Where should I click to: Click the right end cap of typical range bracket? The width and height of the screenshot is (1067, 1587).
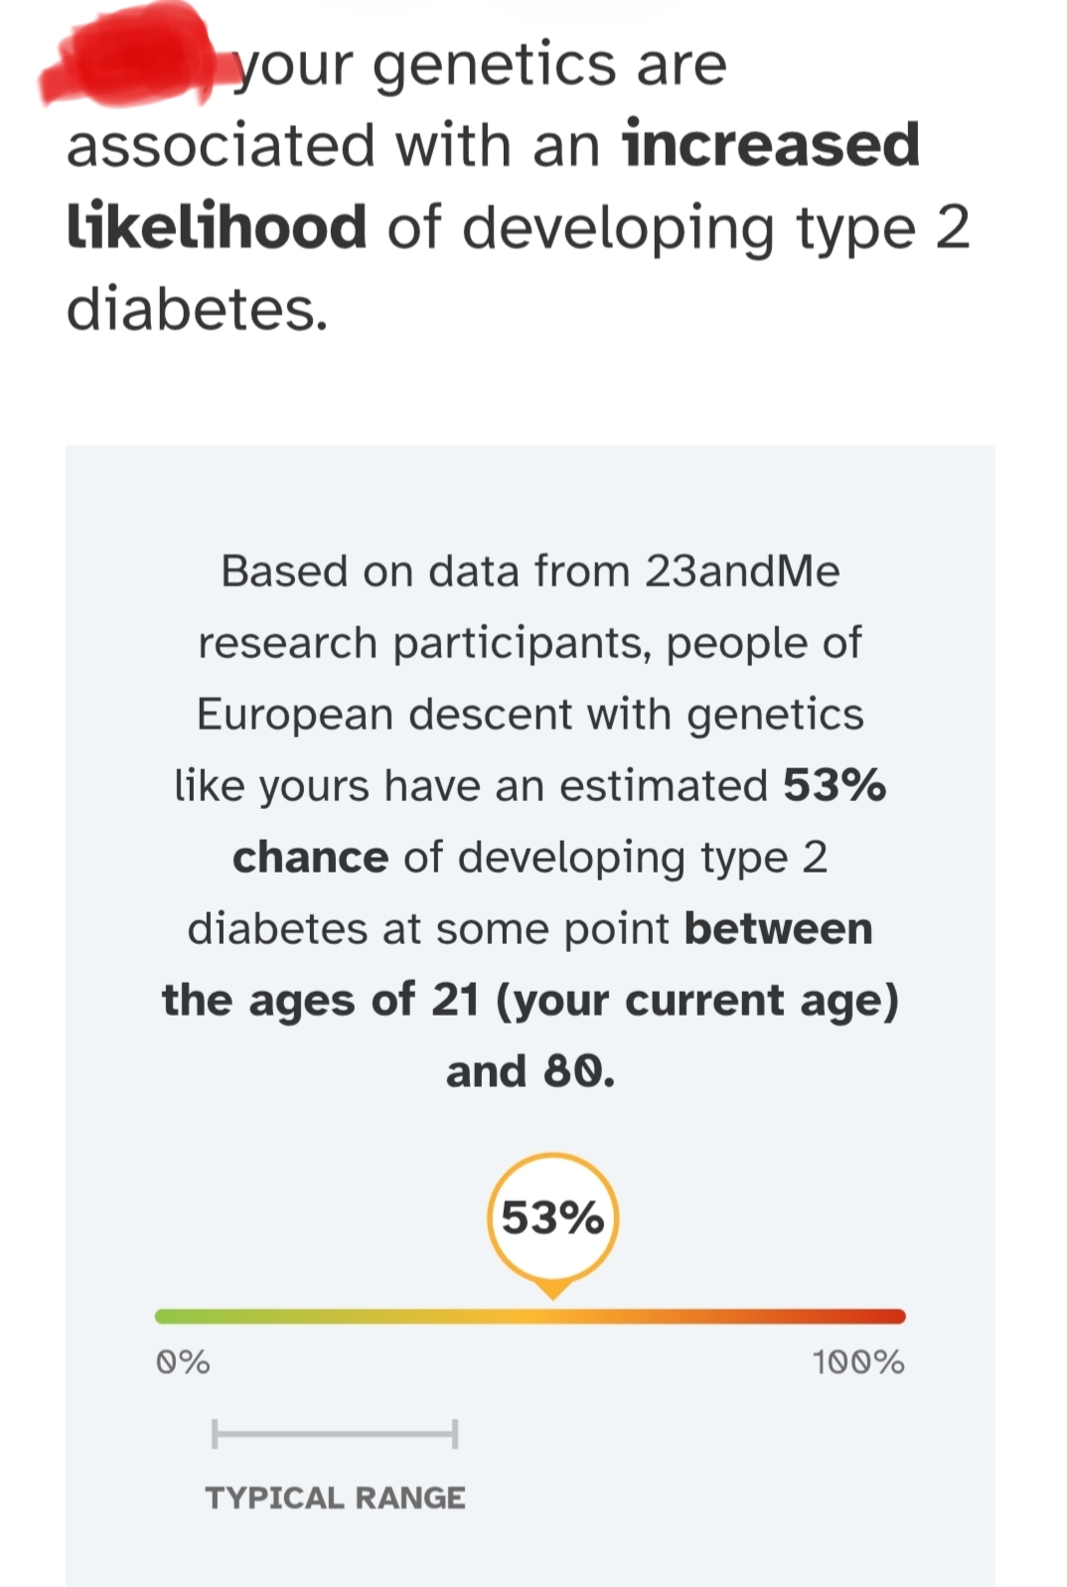[x=455, y=1434]
